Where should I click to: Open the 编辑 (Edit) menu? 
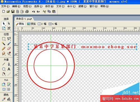pos(16,6)
